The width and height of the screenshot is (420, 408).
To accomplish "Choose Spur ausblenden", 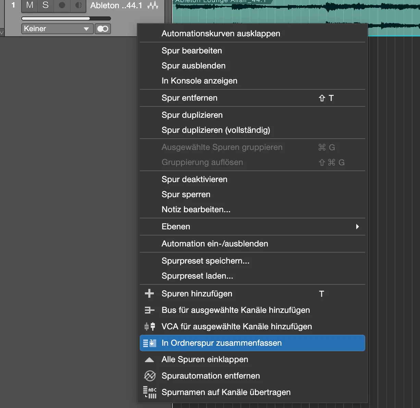I will (x=252, y=66).
